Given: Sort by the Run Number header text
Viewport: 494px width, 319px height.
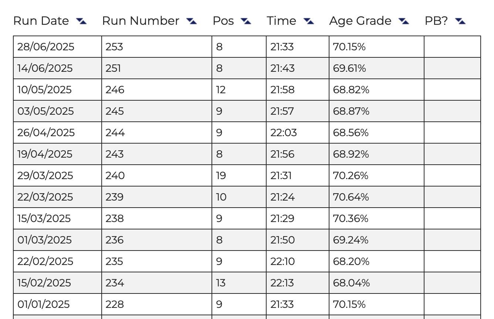Looking at the screenshot, I should [141, 21].
